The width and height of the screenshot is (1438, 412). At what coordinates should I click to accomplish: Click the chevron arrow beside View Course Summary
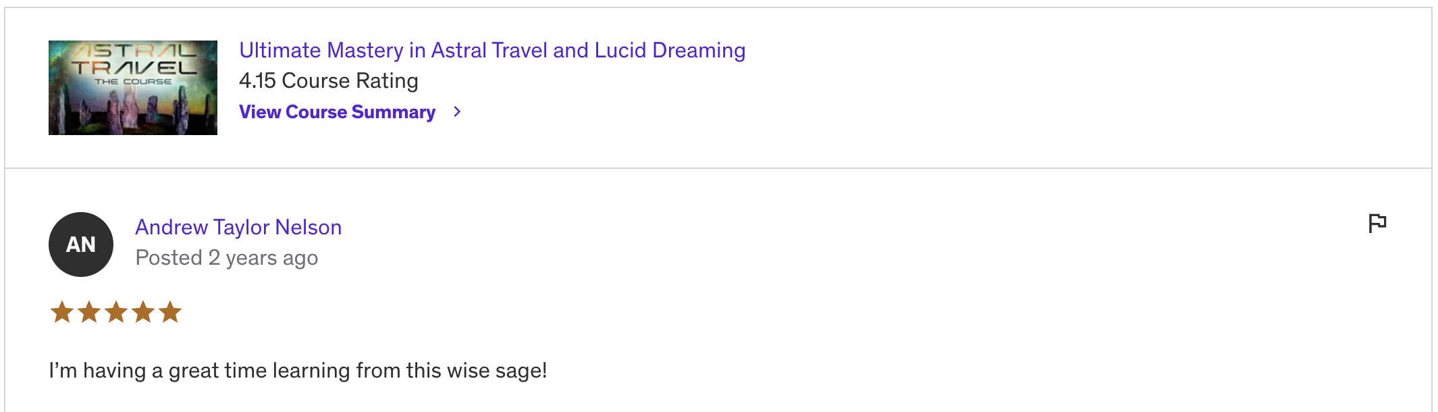click(457, 111)
